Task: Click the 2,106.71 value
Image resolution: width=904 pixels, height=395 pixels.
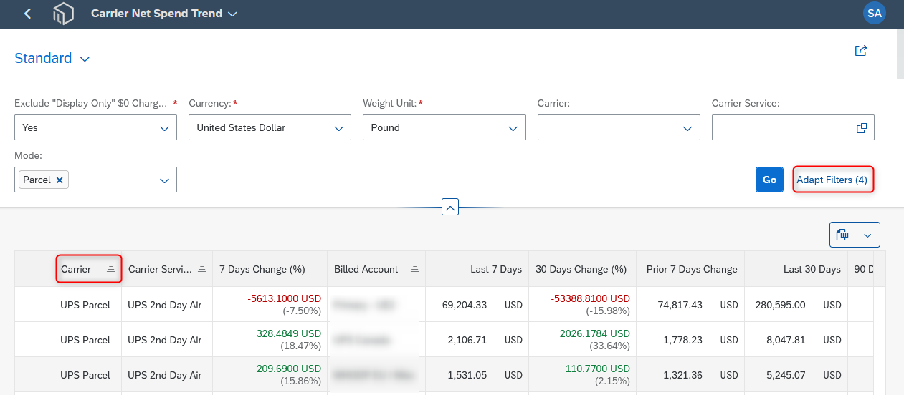Action: (x=467, y=340)
